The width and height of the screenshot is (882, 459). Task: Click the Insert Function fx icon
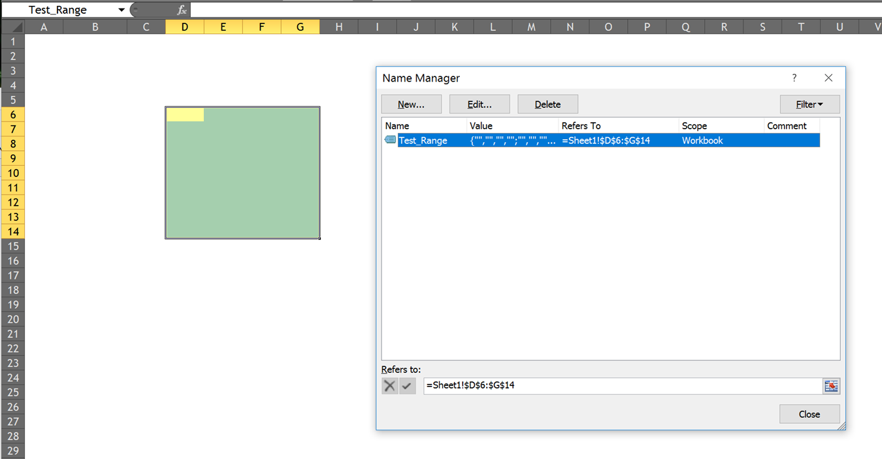pyautogui.click(x=181, y=9)
